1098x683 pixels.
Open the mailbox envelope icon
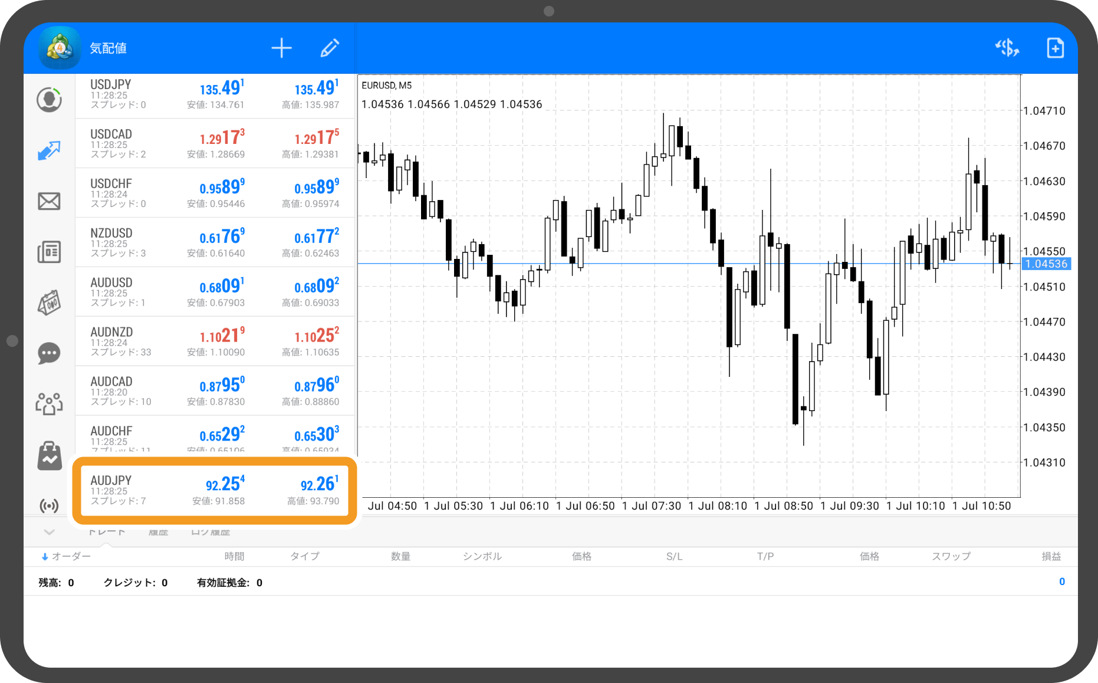49,201
